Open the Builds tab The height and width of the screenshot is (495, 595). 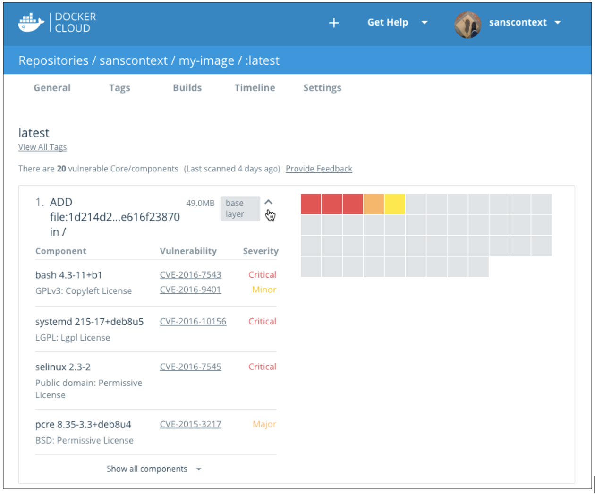click(187, 88)
